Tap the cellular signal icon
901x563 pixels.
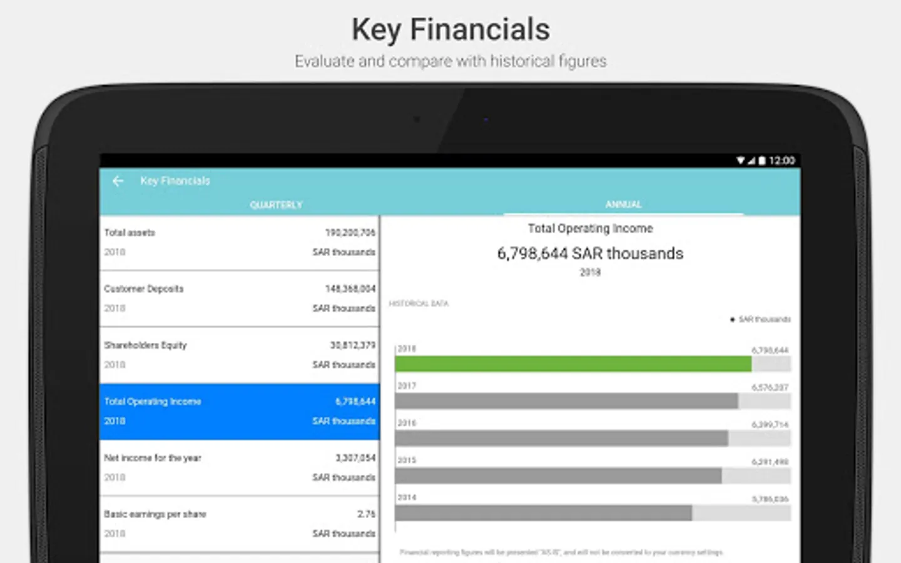[x=751, y=161]
